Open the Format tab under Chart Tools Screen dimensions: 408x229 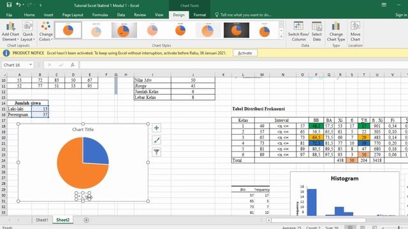200,15
